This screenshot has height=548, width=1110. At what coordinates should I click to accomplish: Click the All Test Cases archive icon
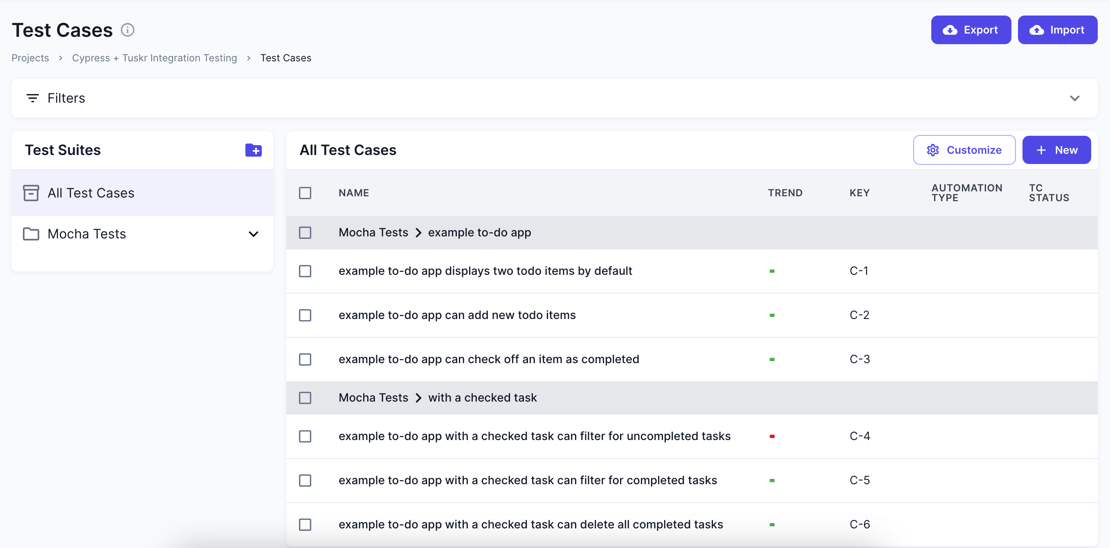coord(31,193)
